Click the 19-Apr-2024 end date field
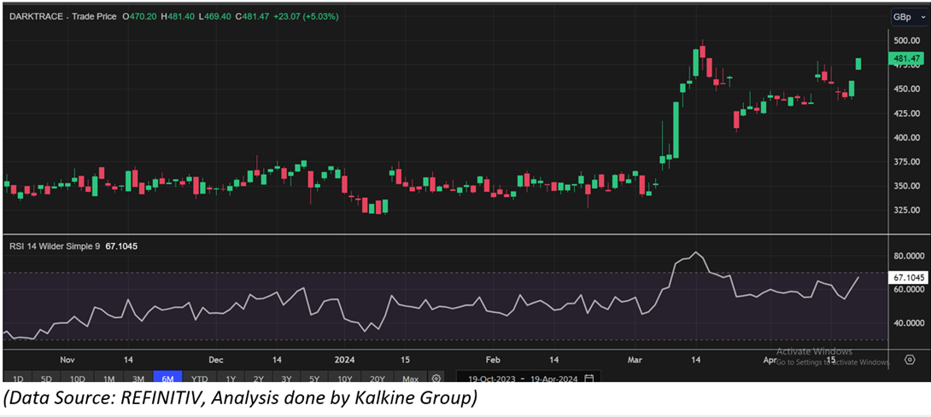Screen dimensions: 931x417 (556, 379)
